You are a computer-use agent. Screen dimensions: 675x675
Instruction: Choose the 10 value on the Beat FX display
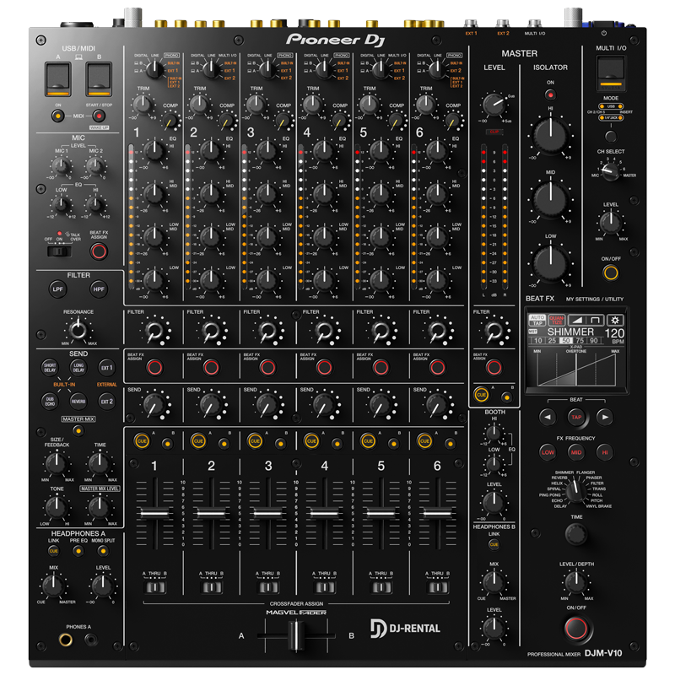tap(538, 341)
